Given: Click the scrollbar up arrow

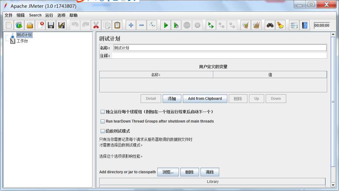Looking at the screenshot, I should (333, 34).
